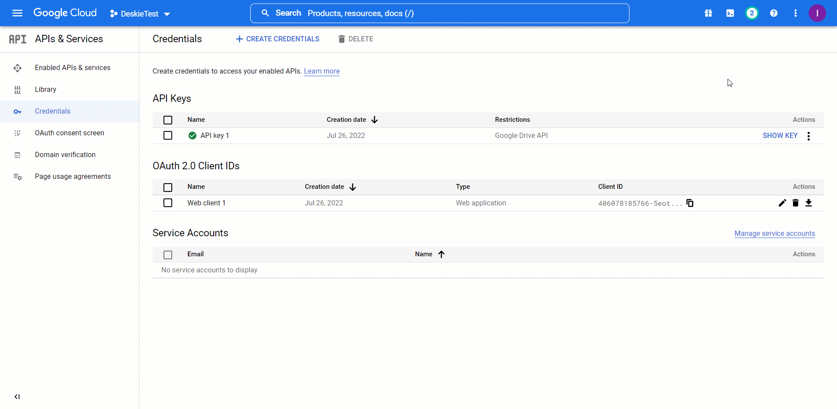Open the free trial gift icon
837x409 pixels.
(708, 13)
